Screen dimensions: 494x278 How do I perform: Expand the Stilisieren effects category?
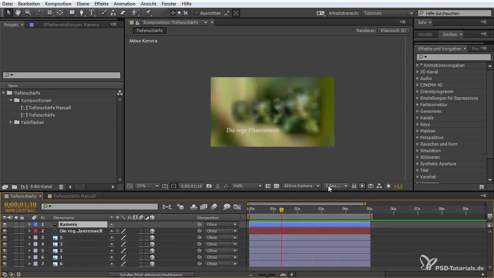pos(418,157)
